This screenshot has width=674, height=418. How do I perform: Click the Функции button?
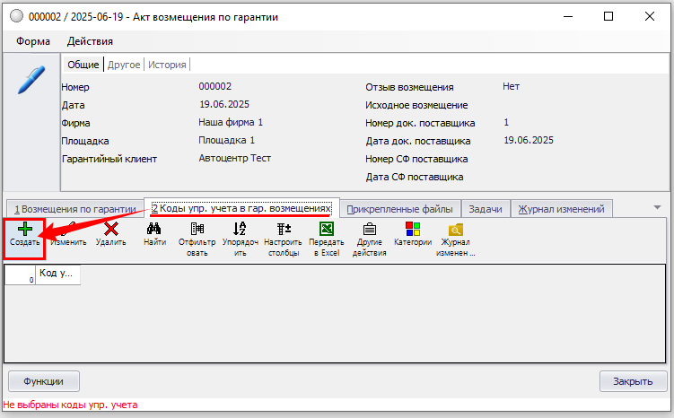click(x=43, y=381)
